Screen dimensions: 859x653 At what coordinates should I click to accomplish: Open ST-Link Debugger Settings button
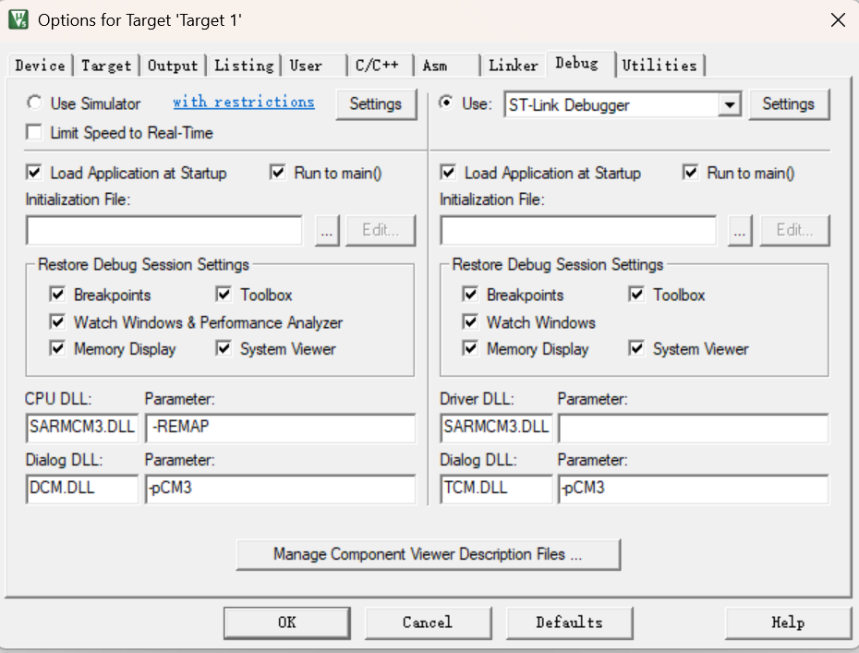pos(789,103)
